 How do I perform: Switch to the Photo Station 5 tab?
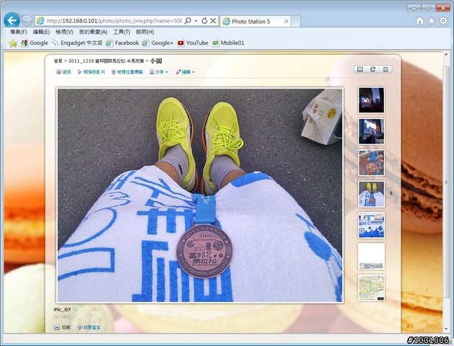click(x=250, y=22)
